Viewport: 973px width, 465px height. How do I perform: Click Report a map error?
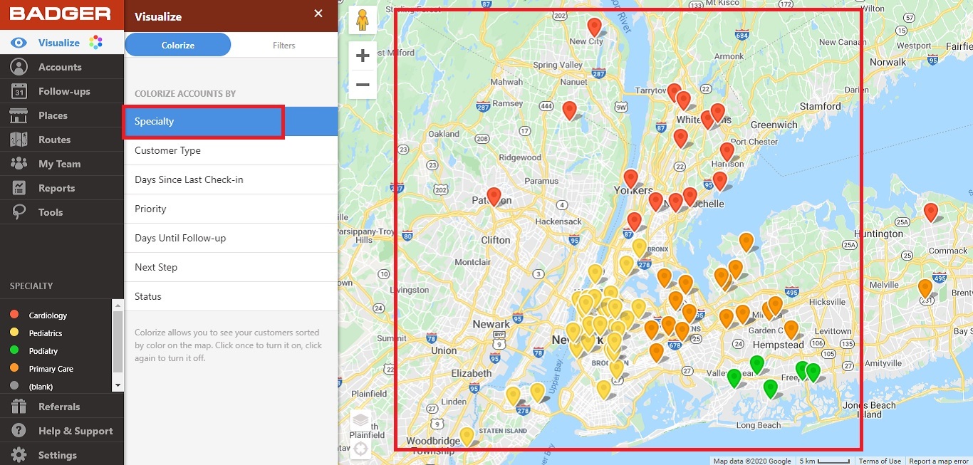(938, 461)
